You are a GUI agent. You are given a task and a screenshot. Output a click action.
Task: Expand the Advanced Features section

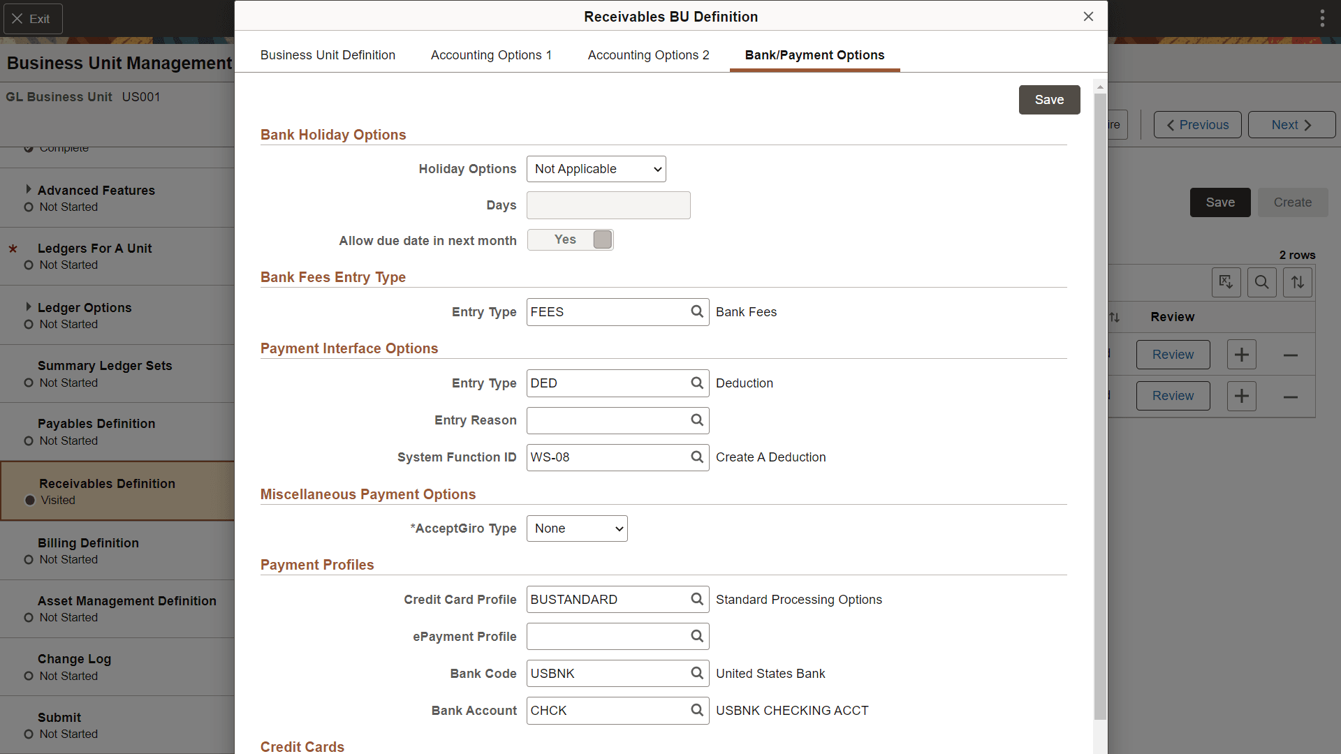[29, 188]
